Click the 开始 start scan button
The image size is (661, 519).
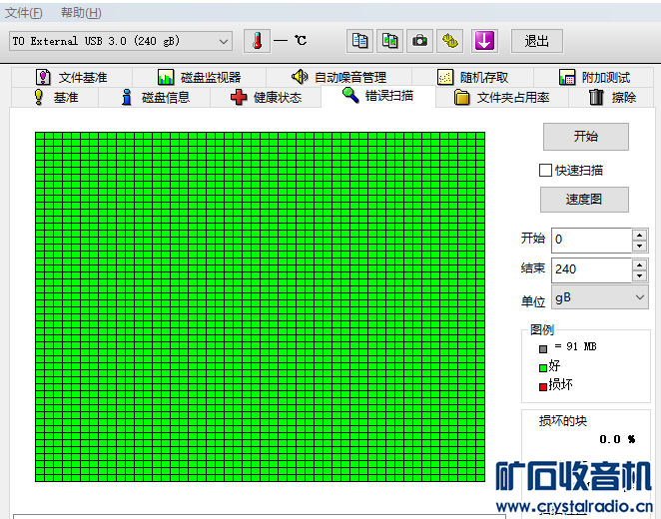click(x=585, y=137)
